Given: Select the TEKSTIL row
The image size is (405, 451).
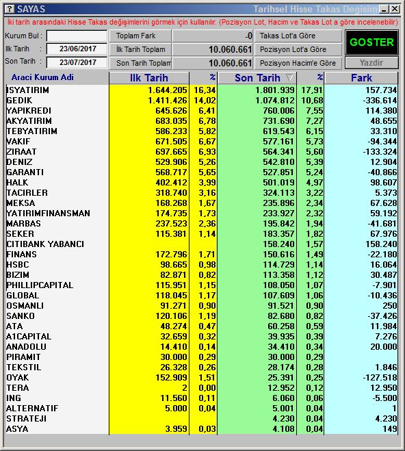Looking at the screenshot, I should [202, 367].
